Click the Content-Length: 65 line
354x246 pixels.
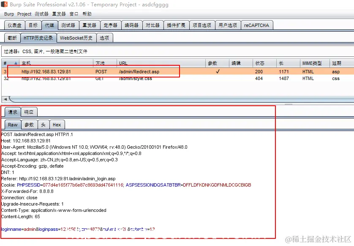coord(21,217)
